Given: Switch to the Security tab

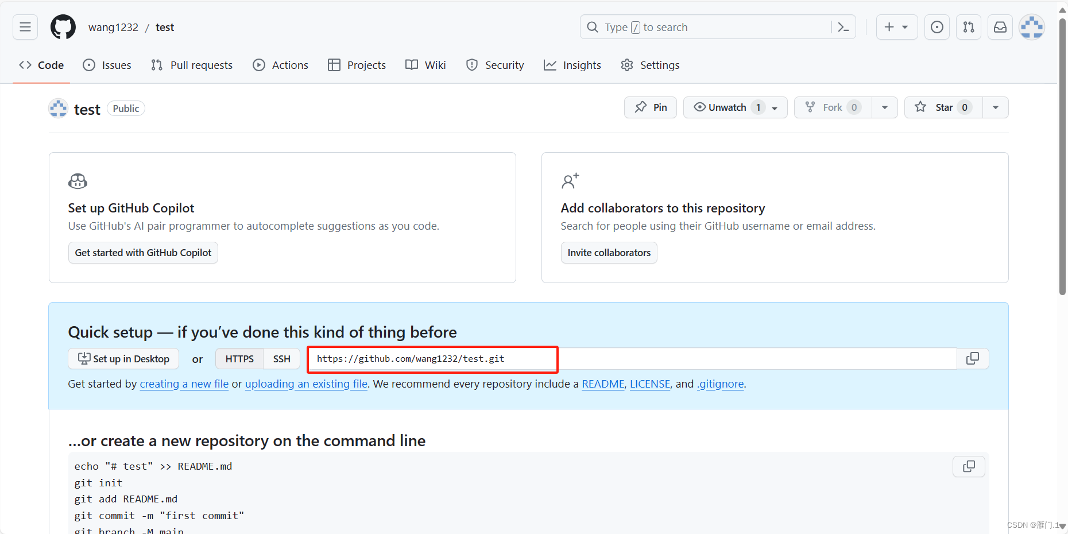Looking at the screenshot, I should 495,65.
